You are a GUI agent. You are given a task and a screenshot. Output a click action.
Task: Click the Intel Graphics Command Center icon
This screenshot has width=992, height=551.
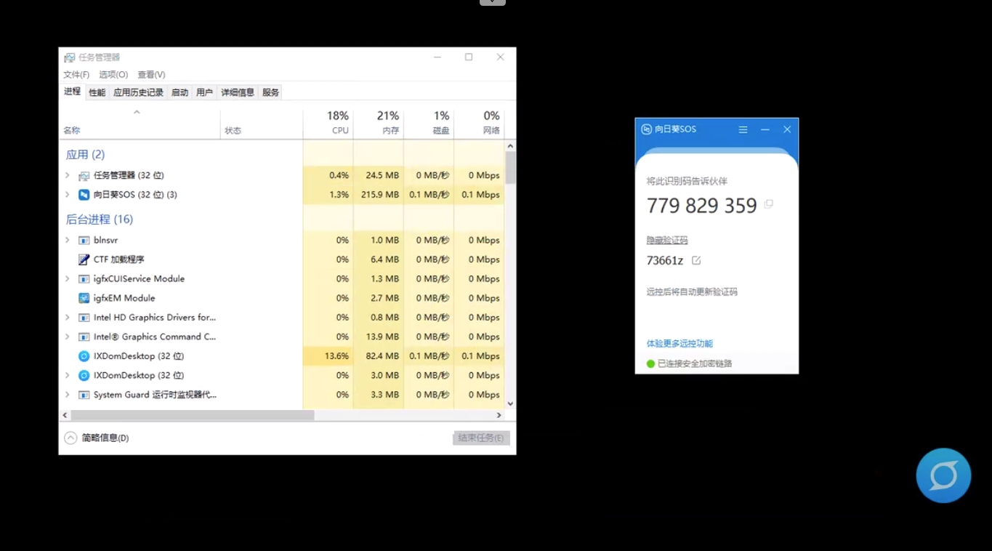coord(84,337)
